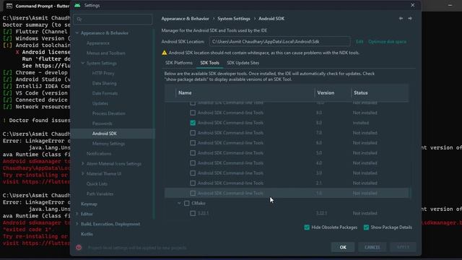The height and width of the screenshot is (260, 462).
Task: Go back using the left arrow icon
Action: pyautogui.click(x=401, y=18)
